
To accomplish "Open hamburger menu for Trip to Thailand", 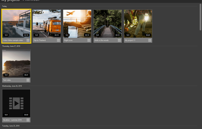I will (x=58, y=40).
